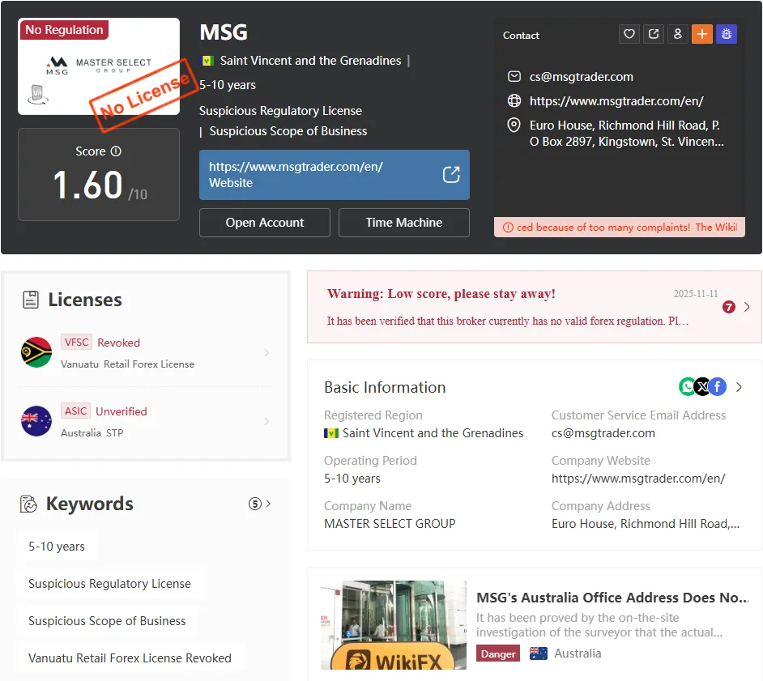Click the 2025-11-11 warning date
Viewport: 763px width, 681px height.
click(695, 294)
